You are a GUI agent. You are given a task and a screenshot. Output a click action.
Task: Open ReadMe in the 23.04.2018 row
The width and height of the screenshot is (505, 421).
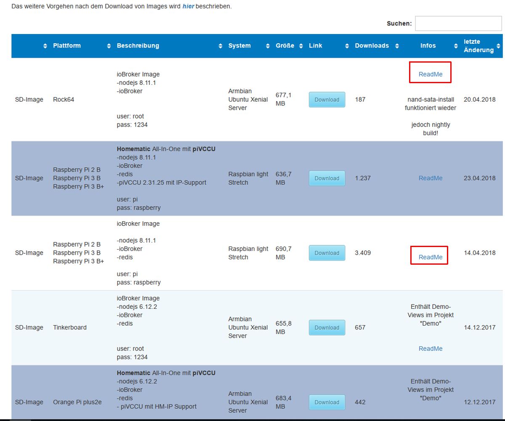pyautogui.click(x=431, y=178)
